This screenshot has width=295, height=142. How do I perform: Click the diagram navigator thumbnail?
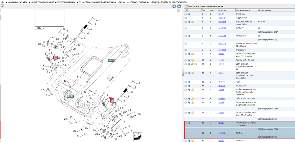point(50,19)
